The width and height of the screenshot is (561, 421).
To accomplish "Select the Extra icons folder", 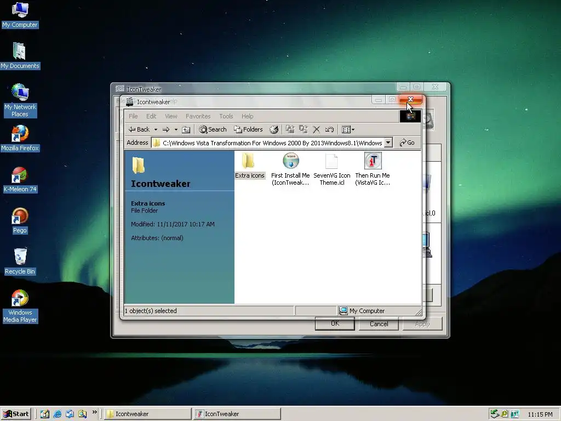I will [250, 166].
